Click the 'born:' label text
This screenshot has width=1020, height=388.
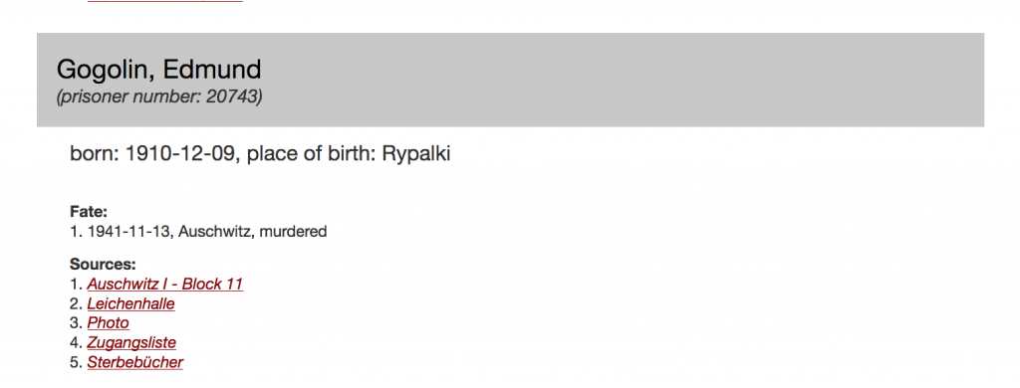[95, 154]
